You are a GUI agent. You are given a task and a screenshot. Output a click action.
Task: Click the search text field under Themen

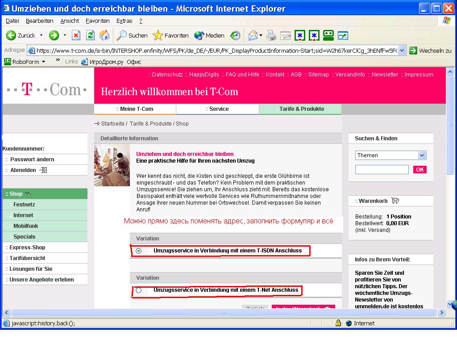coord(382,170)
